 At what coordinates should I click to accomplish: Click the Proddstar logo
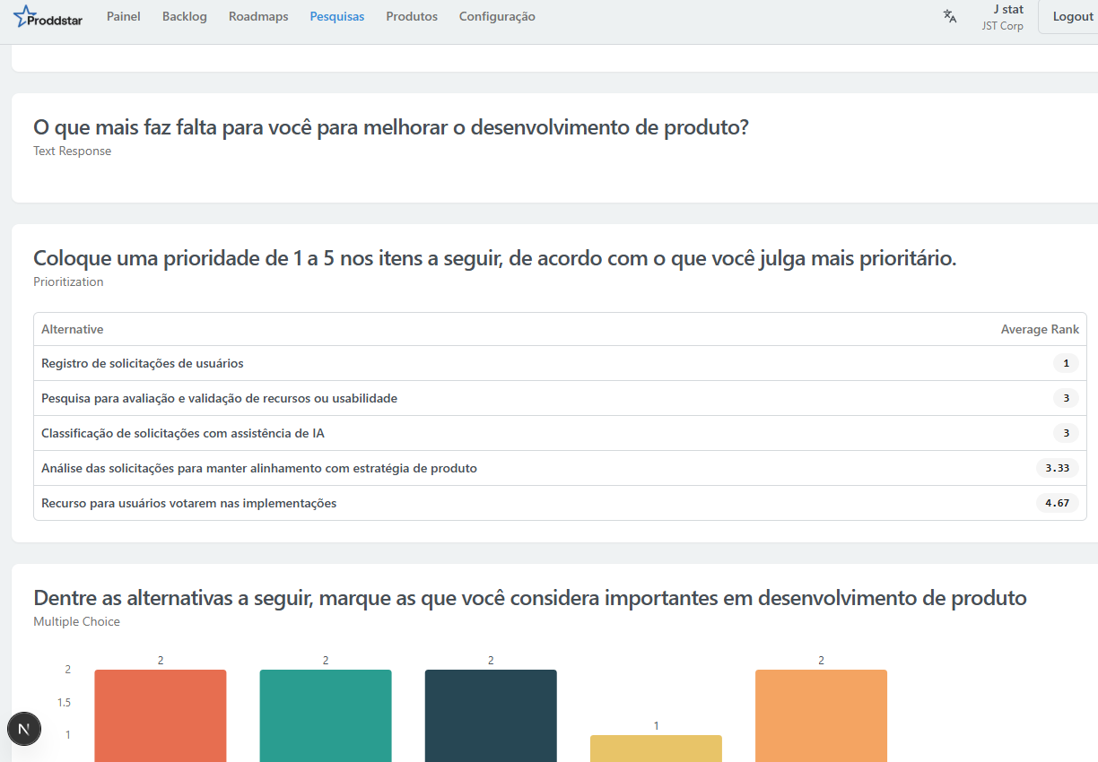point(48,17)
